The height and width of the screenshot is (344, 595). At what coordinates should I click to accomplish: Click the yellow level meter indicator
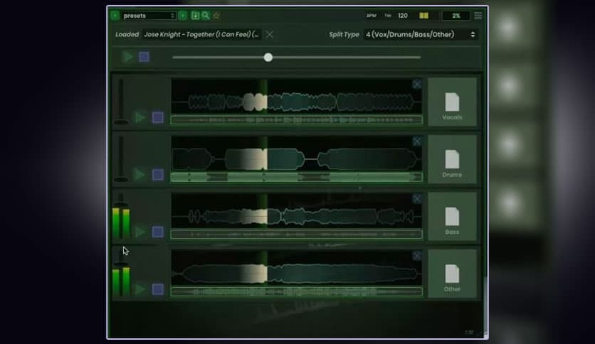click(x=424, y=16)
